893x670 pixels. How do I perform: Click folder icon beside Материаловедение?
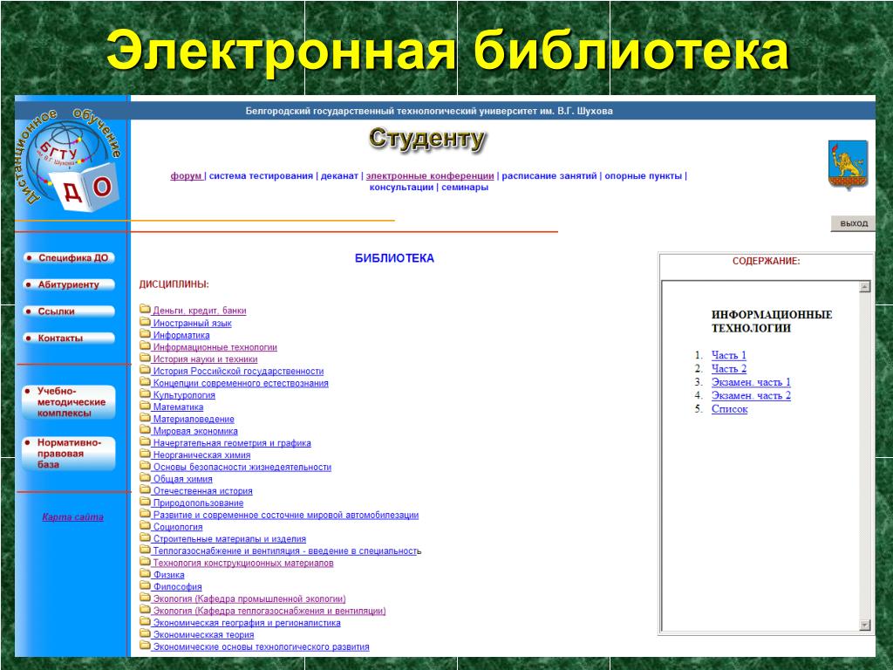(146, 418)
